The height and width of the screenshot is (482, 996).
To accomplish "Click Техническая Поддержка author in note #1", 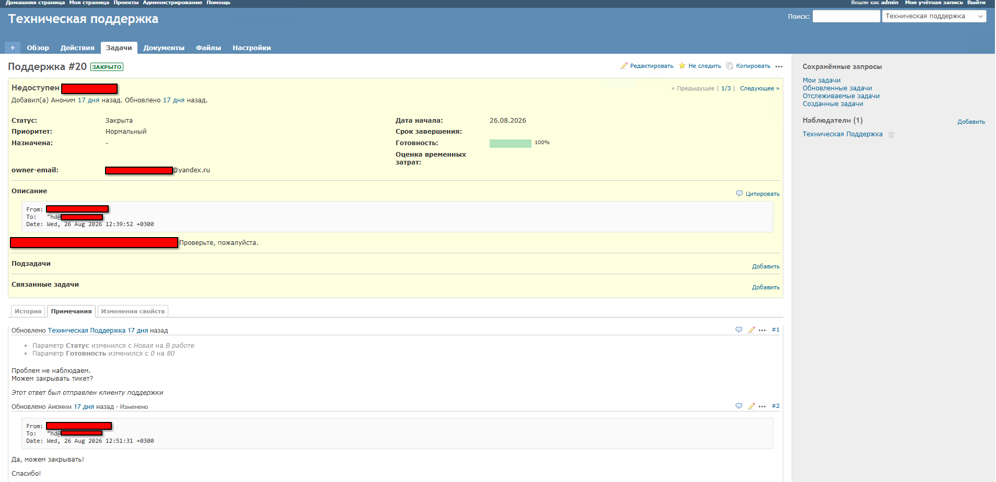I will [x=87, y=331].
